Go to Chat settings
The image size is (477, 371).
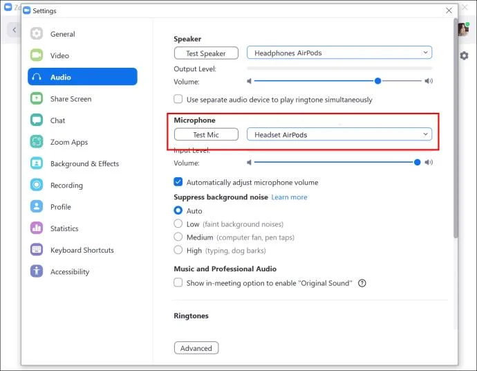coord(82,120)
